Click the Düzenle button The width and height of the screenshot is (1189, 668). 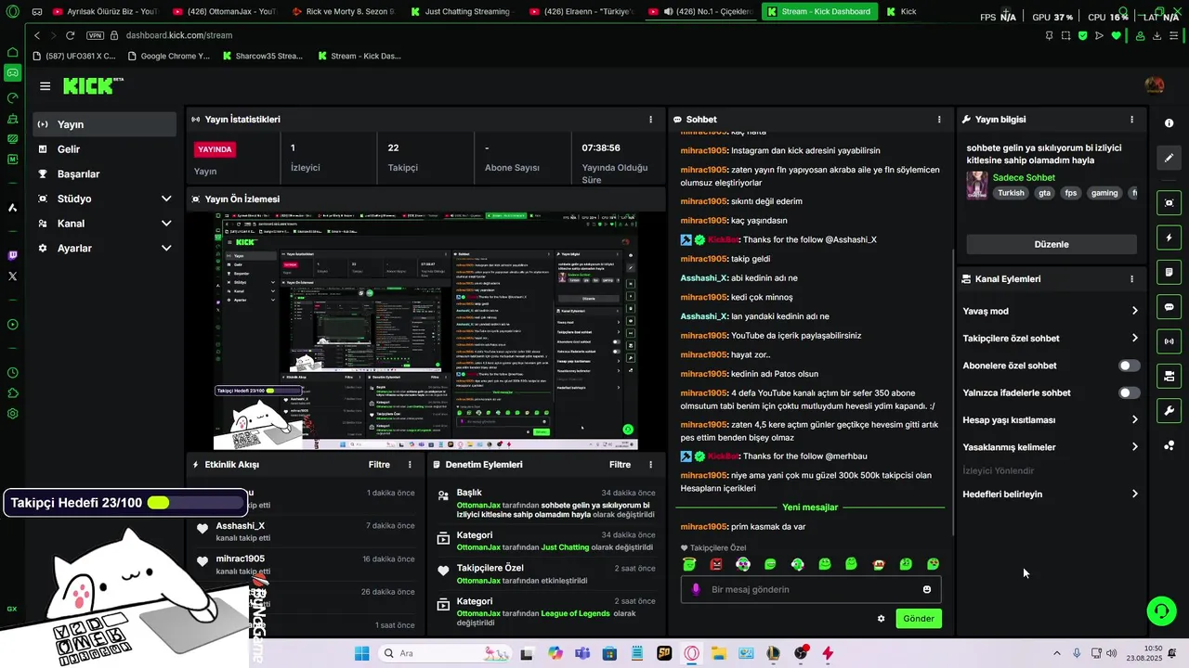1052,244
